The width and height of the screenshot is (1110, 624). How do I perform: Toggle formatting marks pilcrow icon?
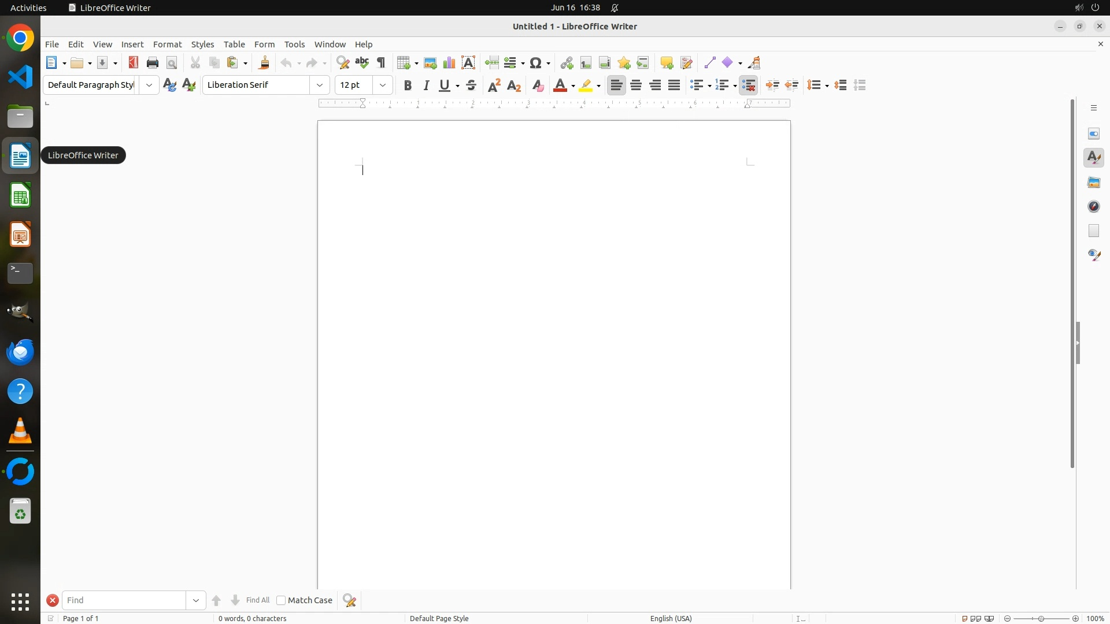pos(381,63)
